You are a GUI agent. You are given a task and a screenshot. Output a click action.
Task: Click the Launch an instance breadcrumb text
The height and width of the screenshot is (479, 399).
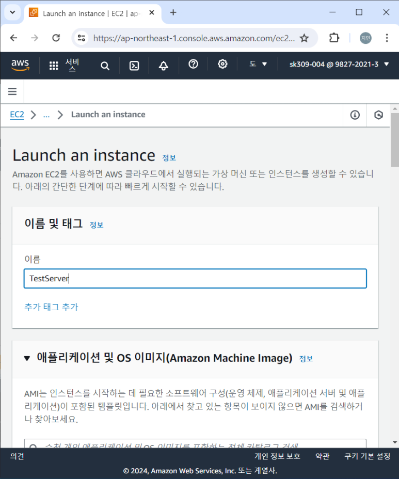[x=108, y=115]
